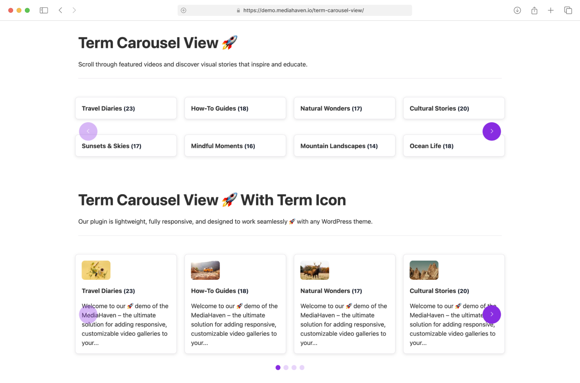Show the tab overview
580x383 pixels.
click(568, 10)
